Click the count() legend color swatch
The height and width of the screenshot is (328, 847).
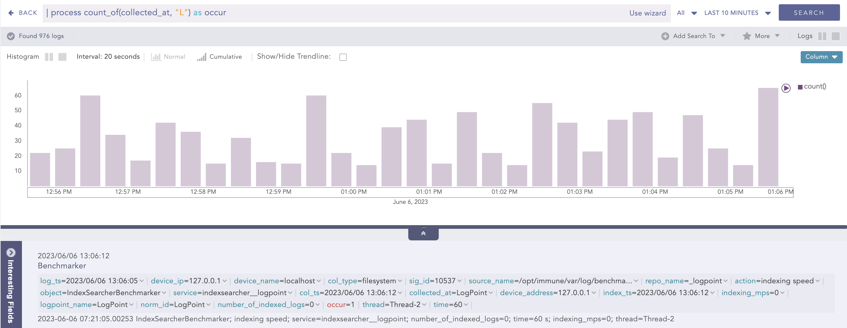point(800,87)
